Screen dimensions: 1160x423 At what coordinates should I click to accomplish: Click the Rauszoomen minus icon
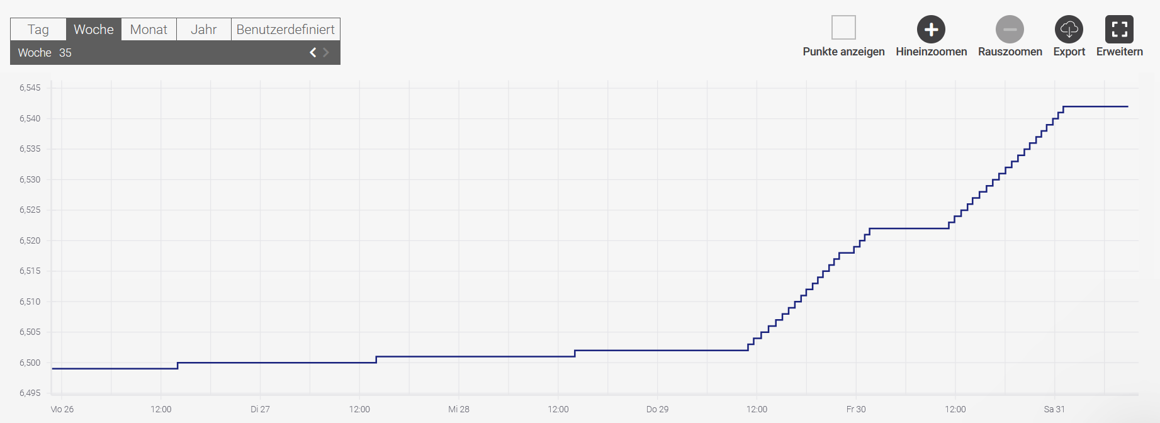[x=1010, y=29]
